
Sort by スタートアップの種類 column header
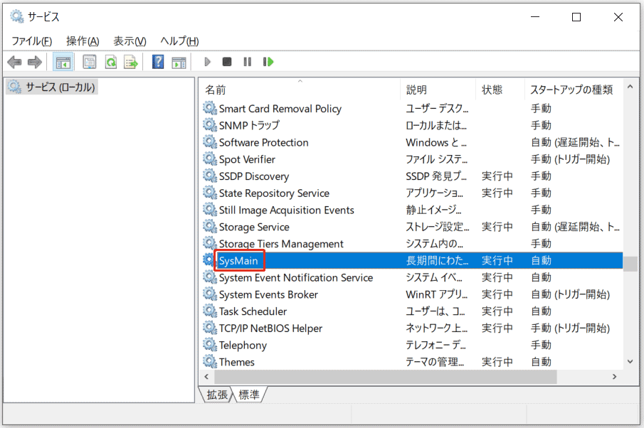click(574, 90)
